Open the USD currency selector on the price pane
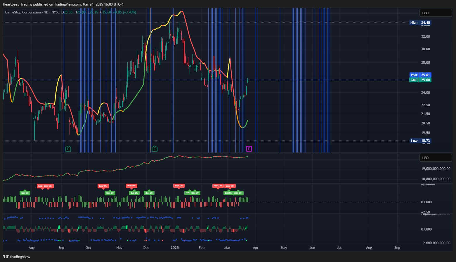The image size is (456, 262). click(436, 13)
